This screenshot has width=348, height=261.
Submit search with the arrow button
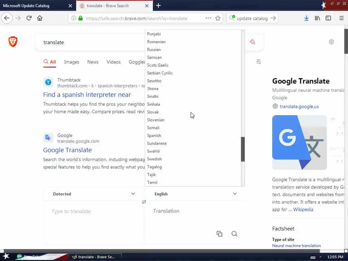(x=273, y=18)
